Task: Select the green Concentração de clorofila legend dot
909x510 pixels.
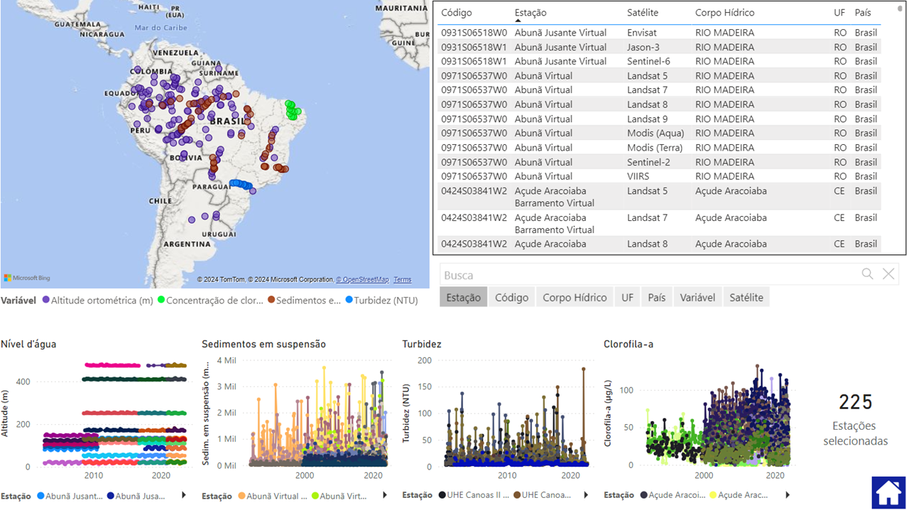Action: pyautogui.click(x=161, y=300)
